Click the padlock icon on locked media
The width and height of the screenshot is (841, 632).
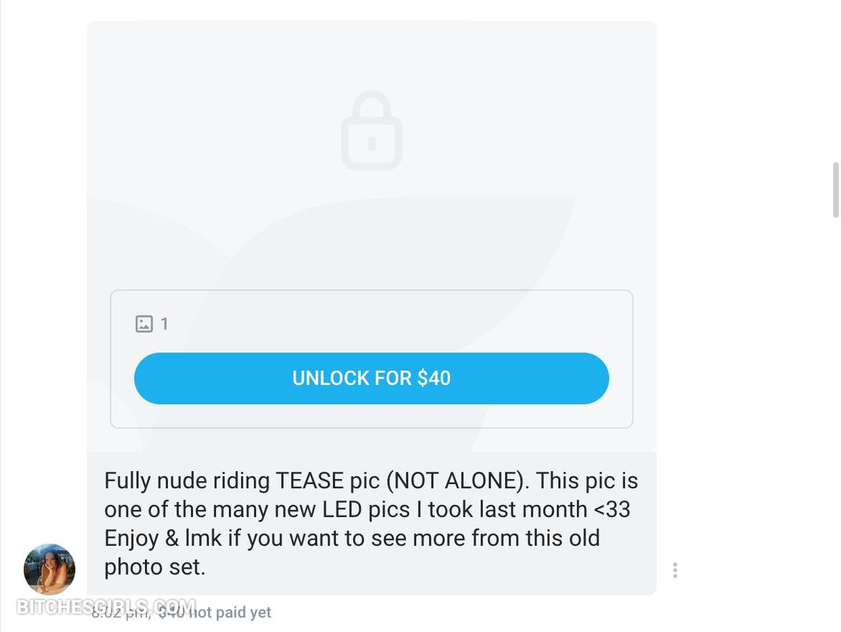[x=371, y=131]
